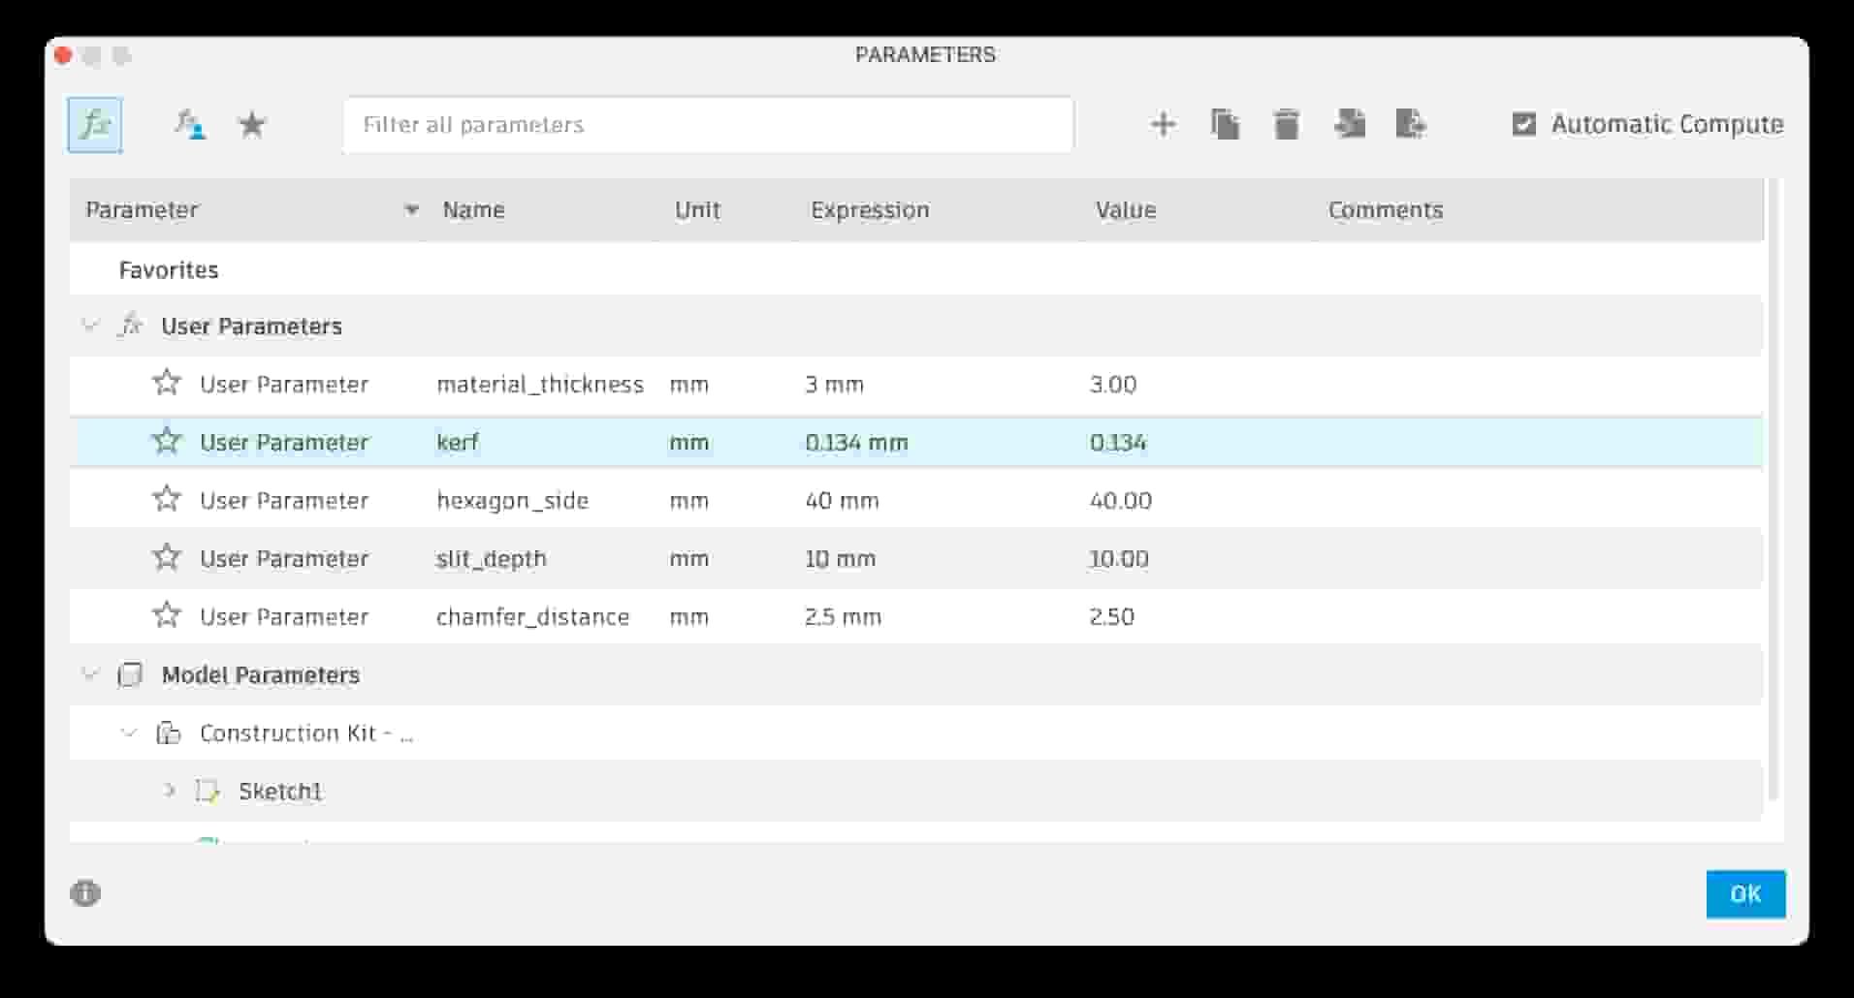Select the Favorites row
Image resolution: width=1854 pixels, height=998 pixels.
pos(916,269)
